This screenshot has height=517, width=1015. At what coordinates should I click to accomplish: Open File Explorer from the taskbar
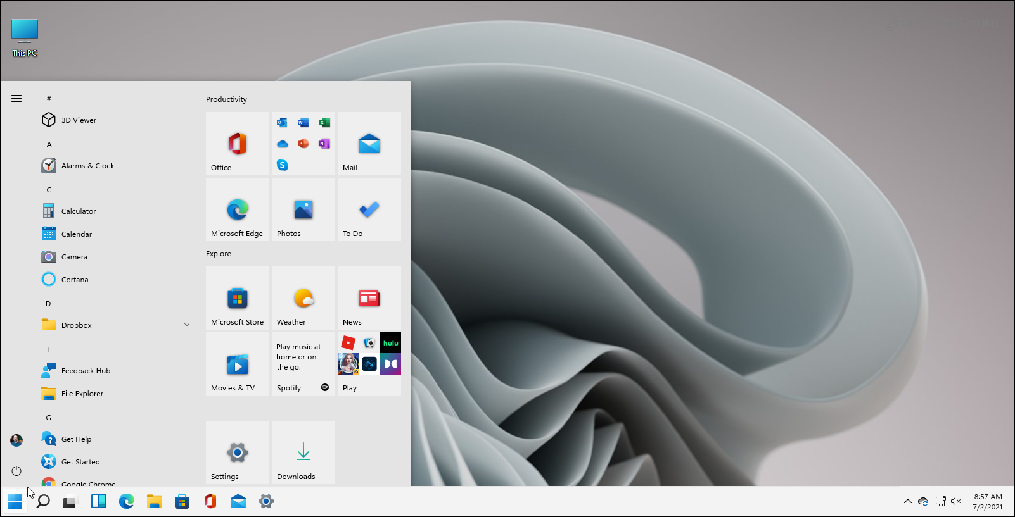[155, 502]
